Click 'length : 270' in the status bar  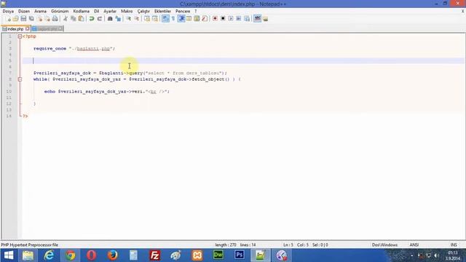click(226, 245)
